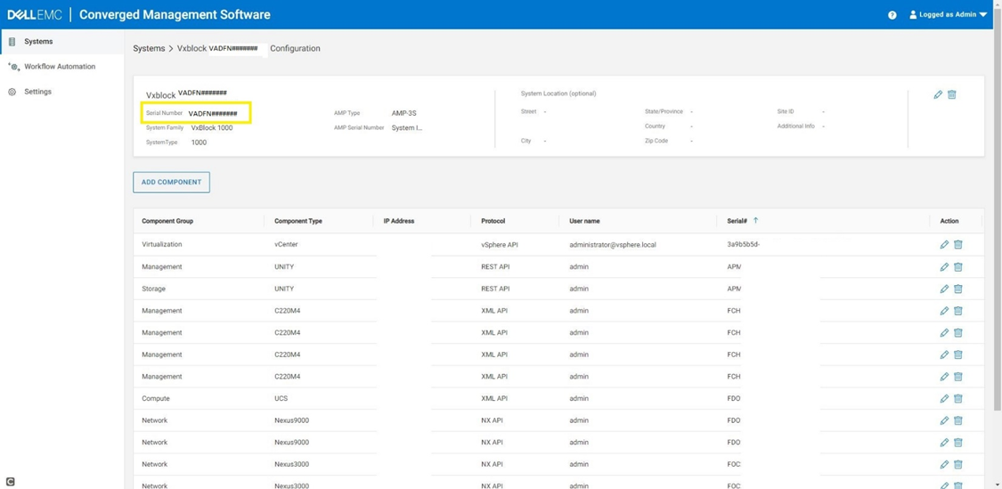The width and height of the screenshot is (1002, 489).
Task: Open the help question mark icon
Action: point(892,15)
